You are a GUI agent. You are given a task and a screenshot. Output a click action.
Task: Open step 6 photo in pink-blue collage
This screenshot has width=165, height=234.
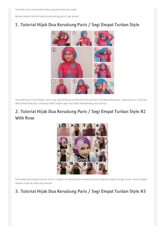[104, 38]
